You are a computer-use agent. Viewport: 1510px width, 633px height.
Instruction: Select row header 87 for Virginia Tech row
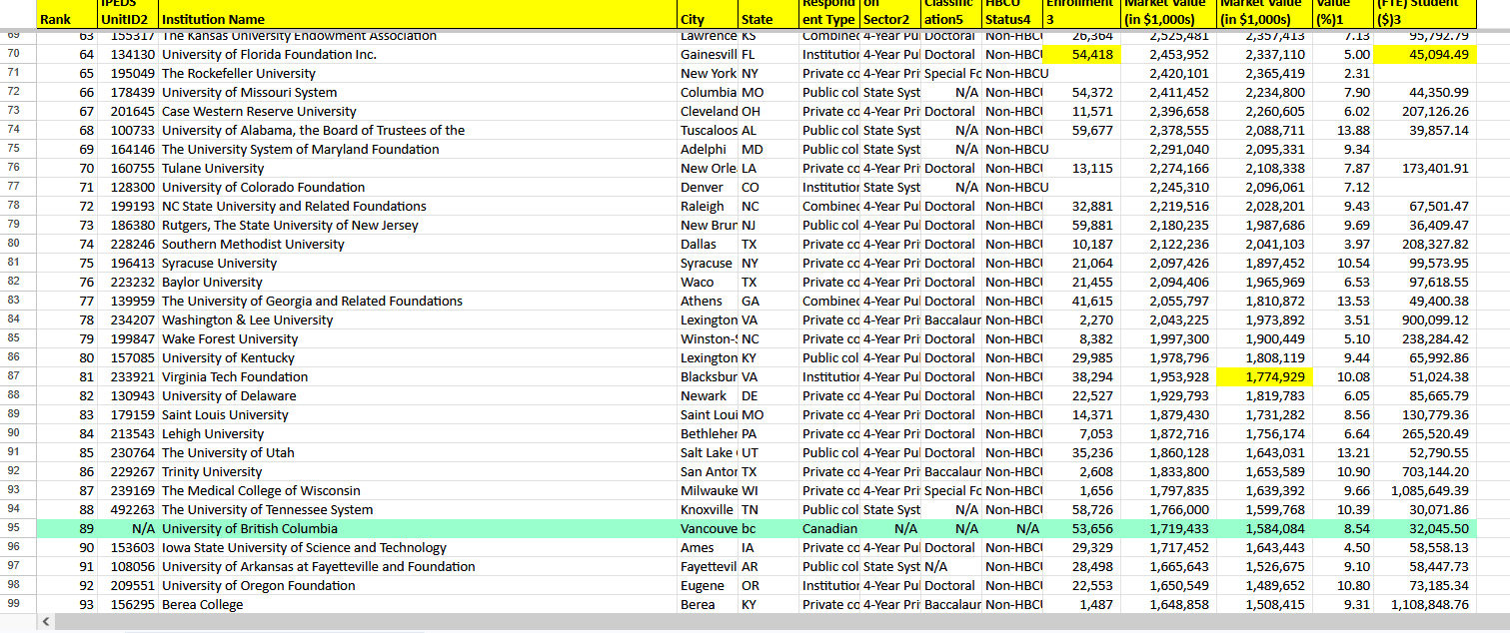tap(16, 376)
